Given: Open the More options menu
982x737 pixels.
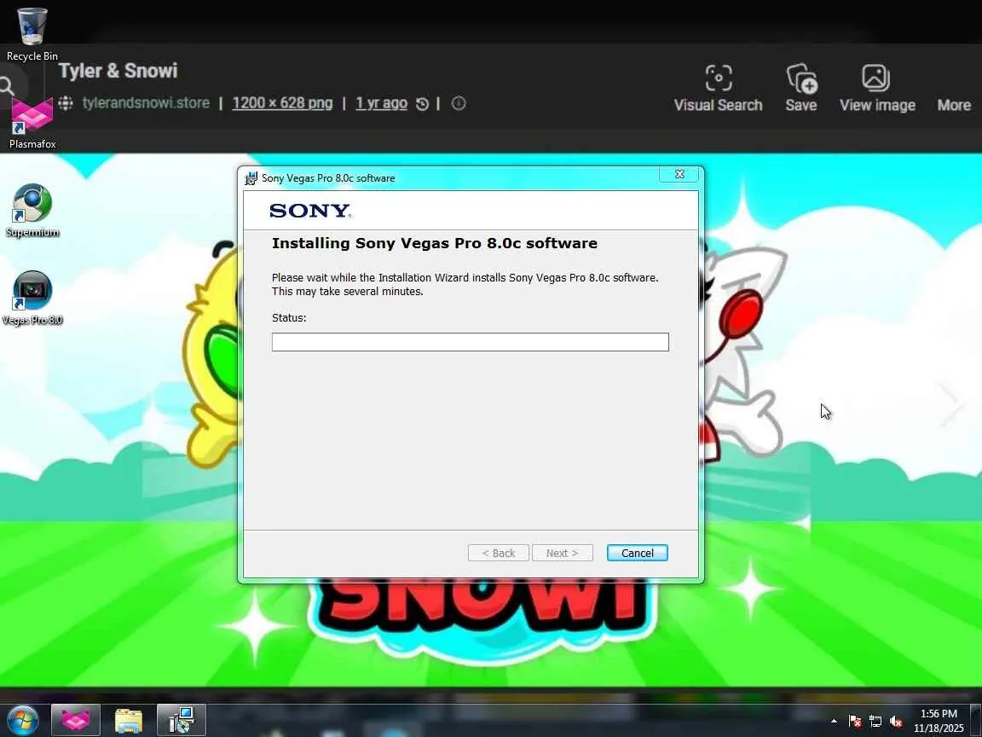Looking at the screenshot, I should (x=954, y=105).
